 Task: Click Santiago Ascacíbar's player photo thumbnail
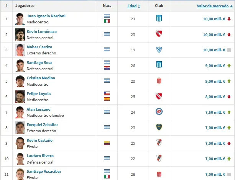(x=20, y=173)
